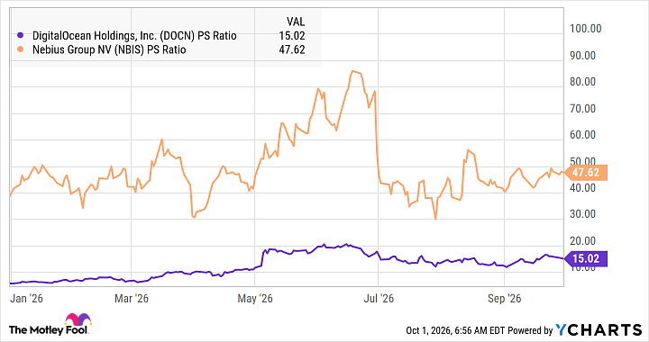Click the YCharts logo
Image resolution: width=649 pixels, height=342 pixels.
(599, 329)
